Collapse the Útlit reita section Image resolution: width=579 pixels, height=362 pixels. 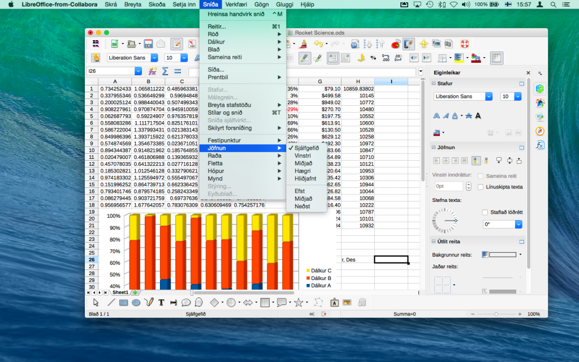[434, 241]
